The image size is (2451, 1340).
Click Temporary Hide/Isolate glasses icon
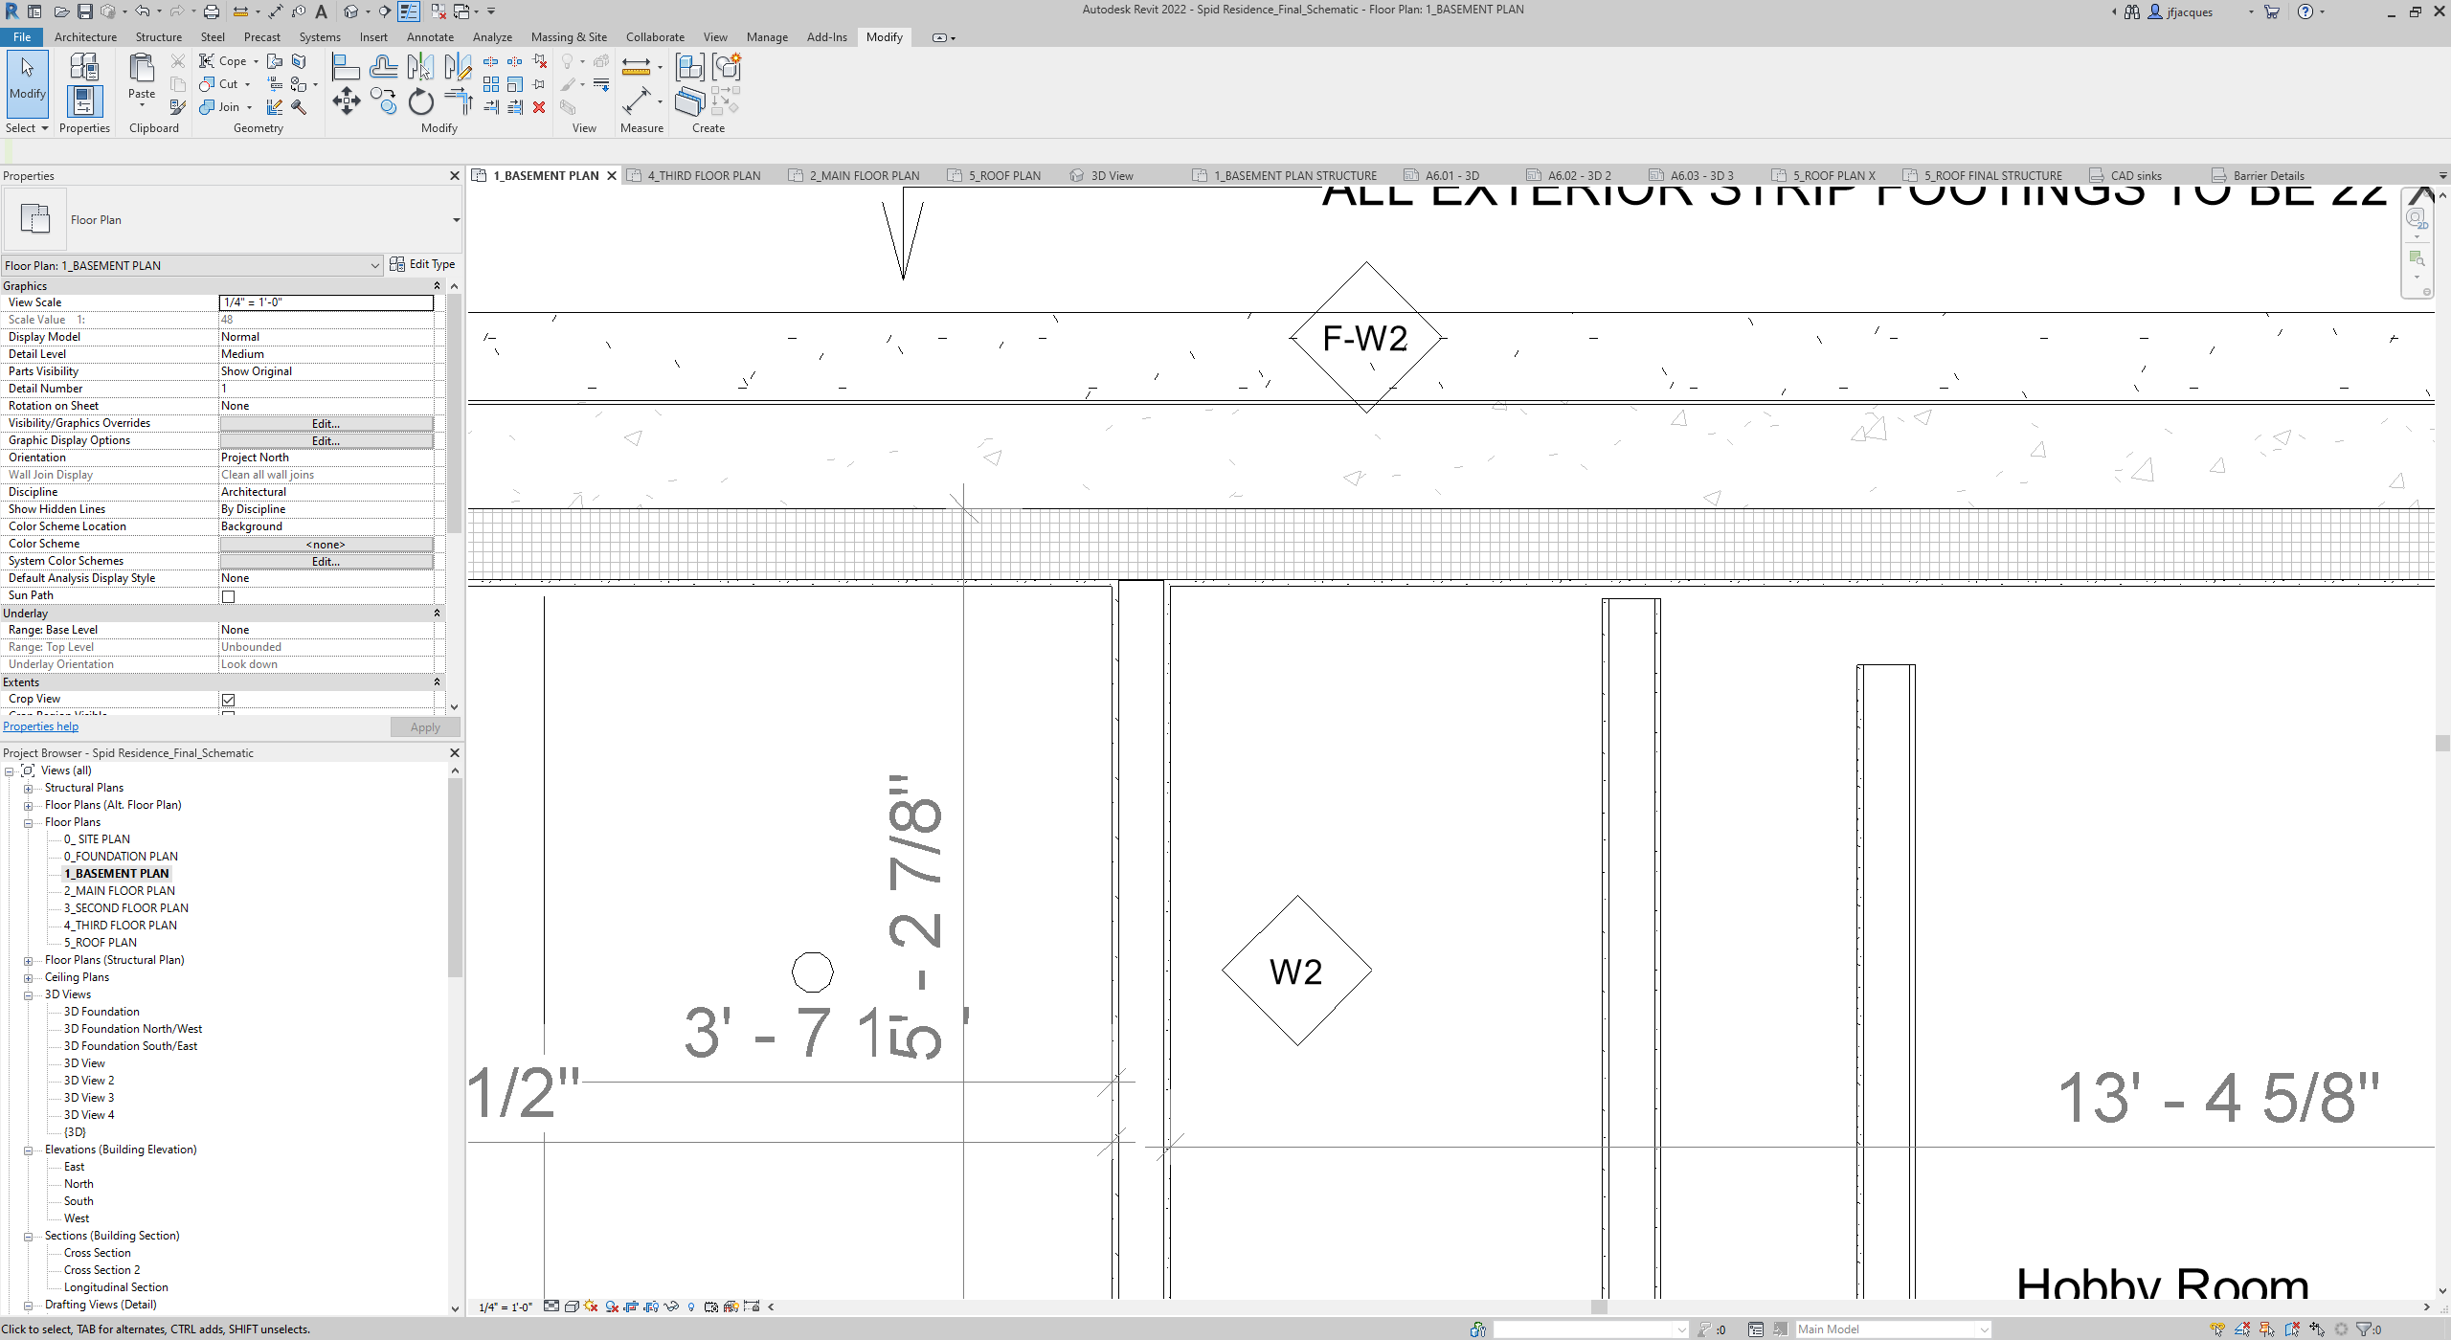tap(671, 1306)
